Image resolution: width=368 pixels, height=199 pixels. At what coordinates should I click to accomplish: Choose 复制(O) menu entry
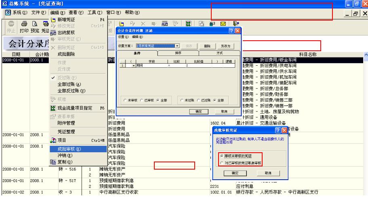[x=78, y=162]
